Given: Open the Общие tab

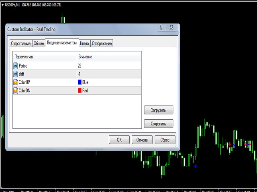Looking at the screenshot, I should [39, 43].
